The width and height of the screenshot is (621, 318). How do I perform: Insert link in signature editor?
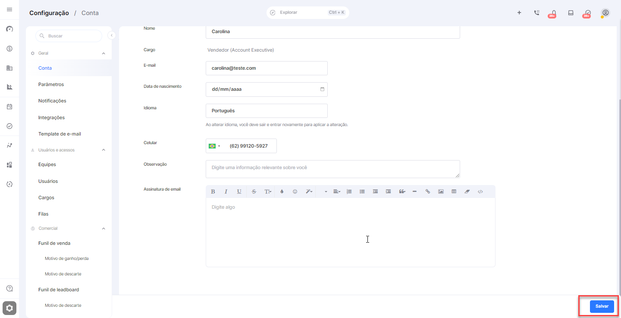pyautogui.click(x=428, y=191)
